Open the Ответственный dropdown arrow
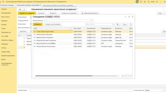The image size is (166, 93). [x=164, y=90]
